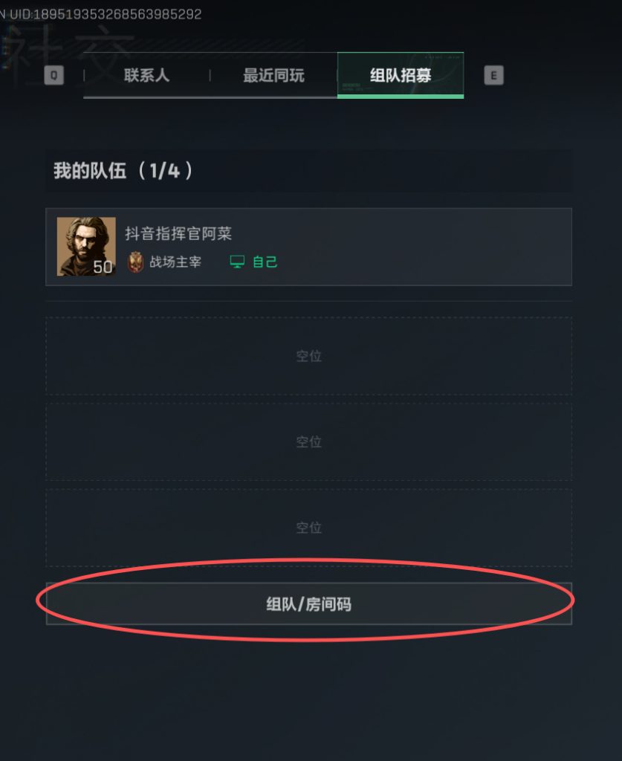This screenshot has height=761, width=622.
Task: Click the green 自己 label
Action: click(x=265, y=262)
